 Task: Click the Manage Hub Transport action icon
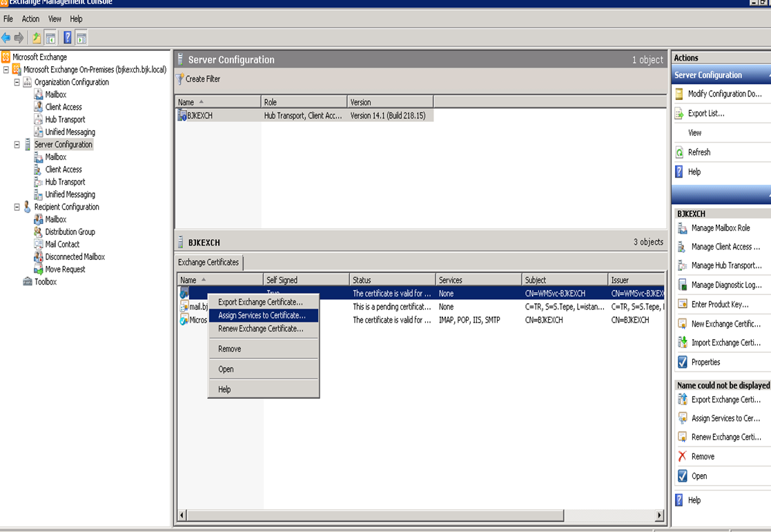click(683, 265)
